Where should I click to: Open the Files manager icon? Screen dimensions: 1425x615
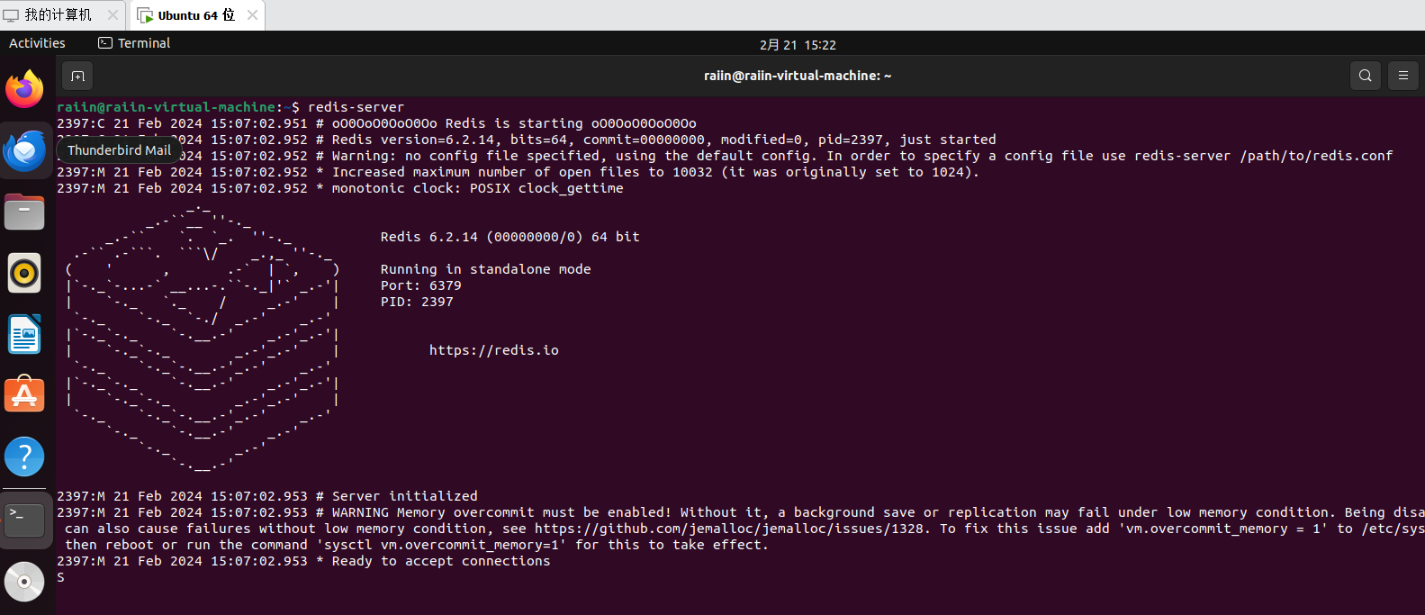click(x=24, y=213)
